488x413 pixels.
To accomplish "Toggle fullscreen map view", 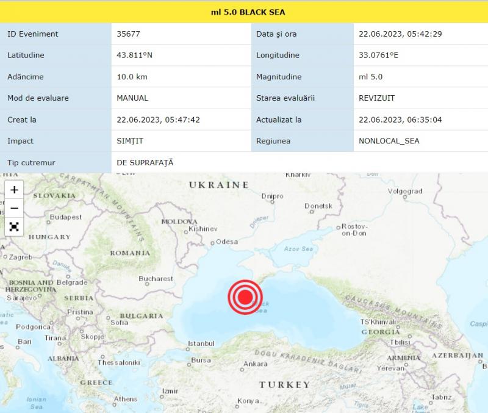I will click(14, 226).
